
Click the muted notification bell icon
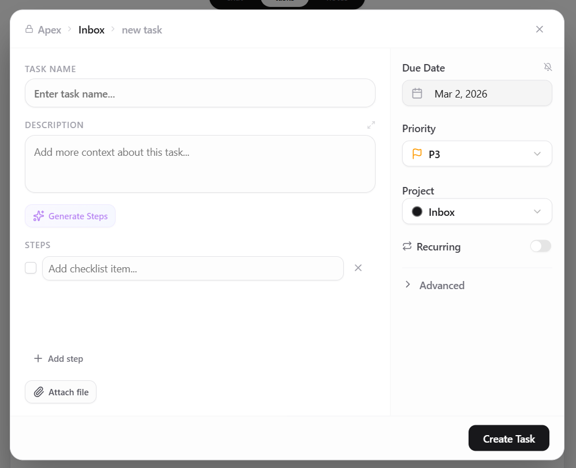pos(548,66)
